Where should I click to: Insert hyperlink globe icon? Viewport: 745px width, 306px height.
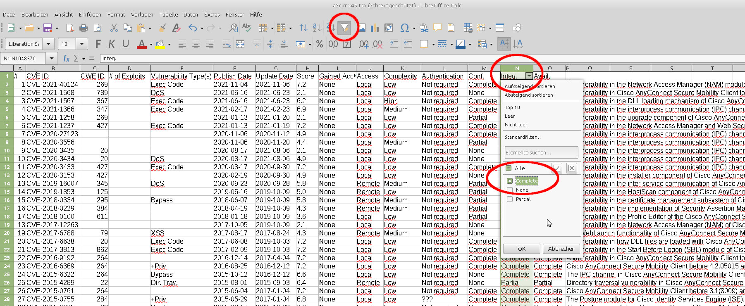click(x=424, y=28)
